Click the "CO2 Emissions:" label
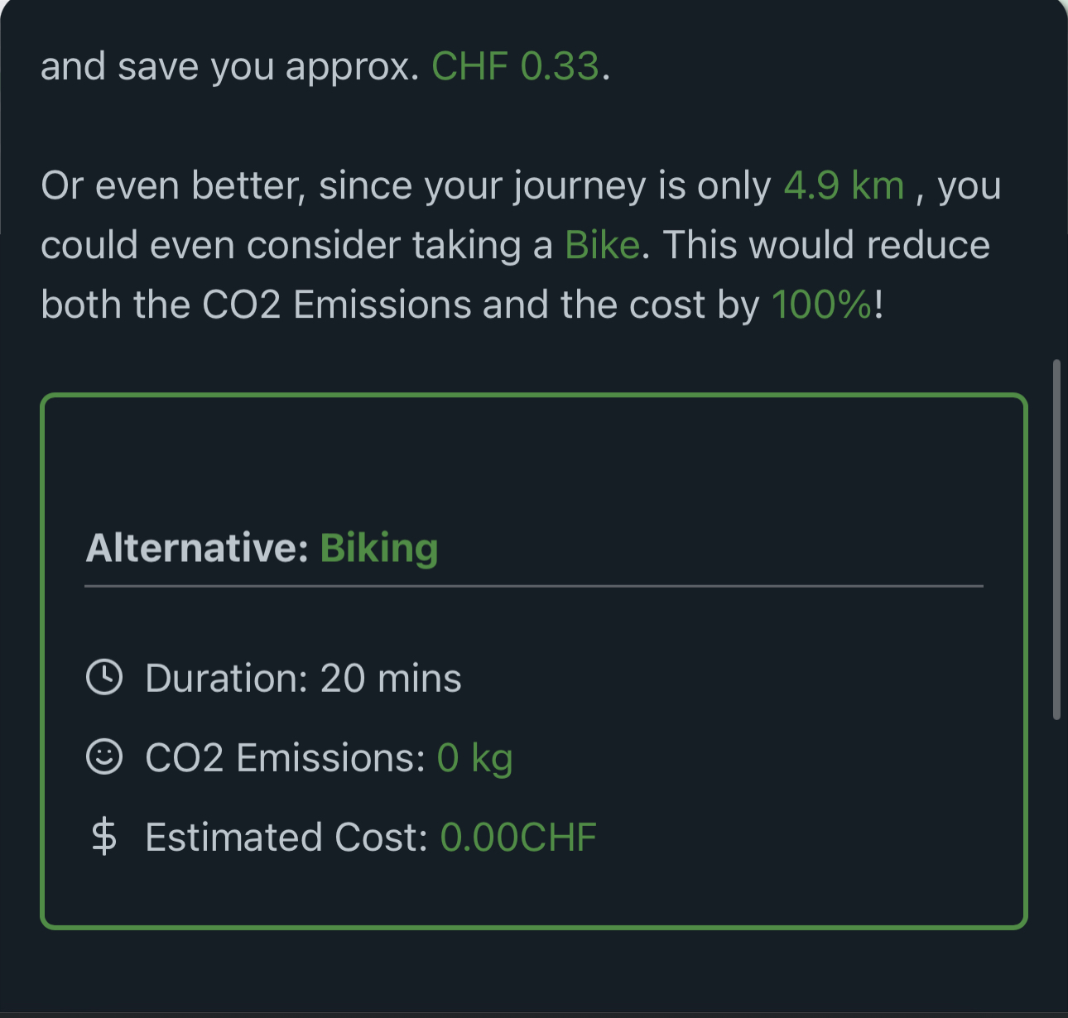Image resolution: width=1068 pixels, height=1018 pixels. pos(285,758)
